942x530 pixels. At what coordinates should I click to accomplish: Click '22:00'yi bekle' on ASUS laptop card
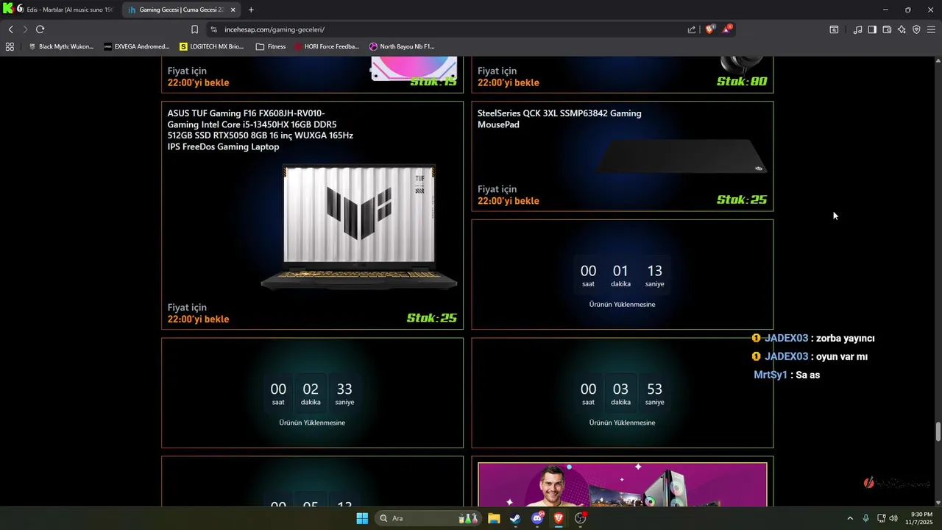click(x=198, y=319)
